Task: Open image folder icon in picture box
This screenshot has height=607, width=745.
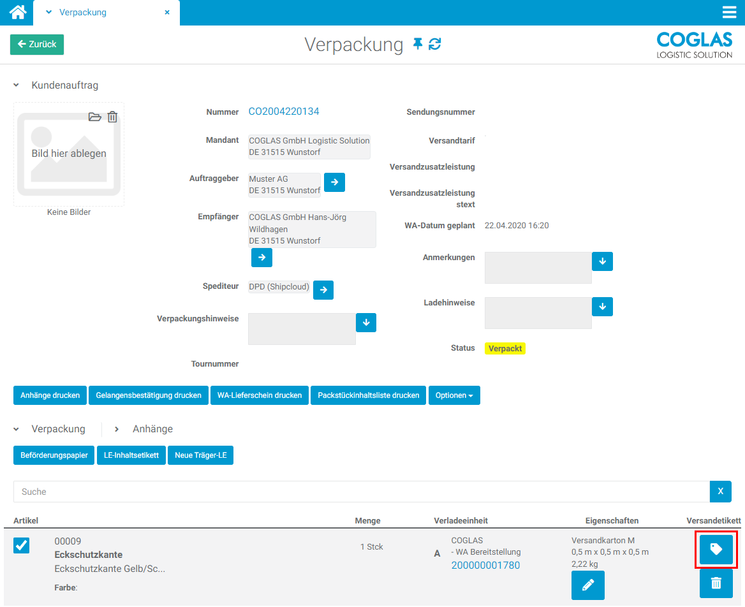Action: [94, 117]
